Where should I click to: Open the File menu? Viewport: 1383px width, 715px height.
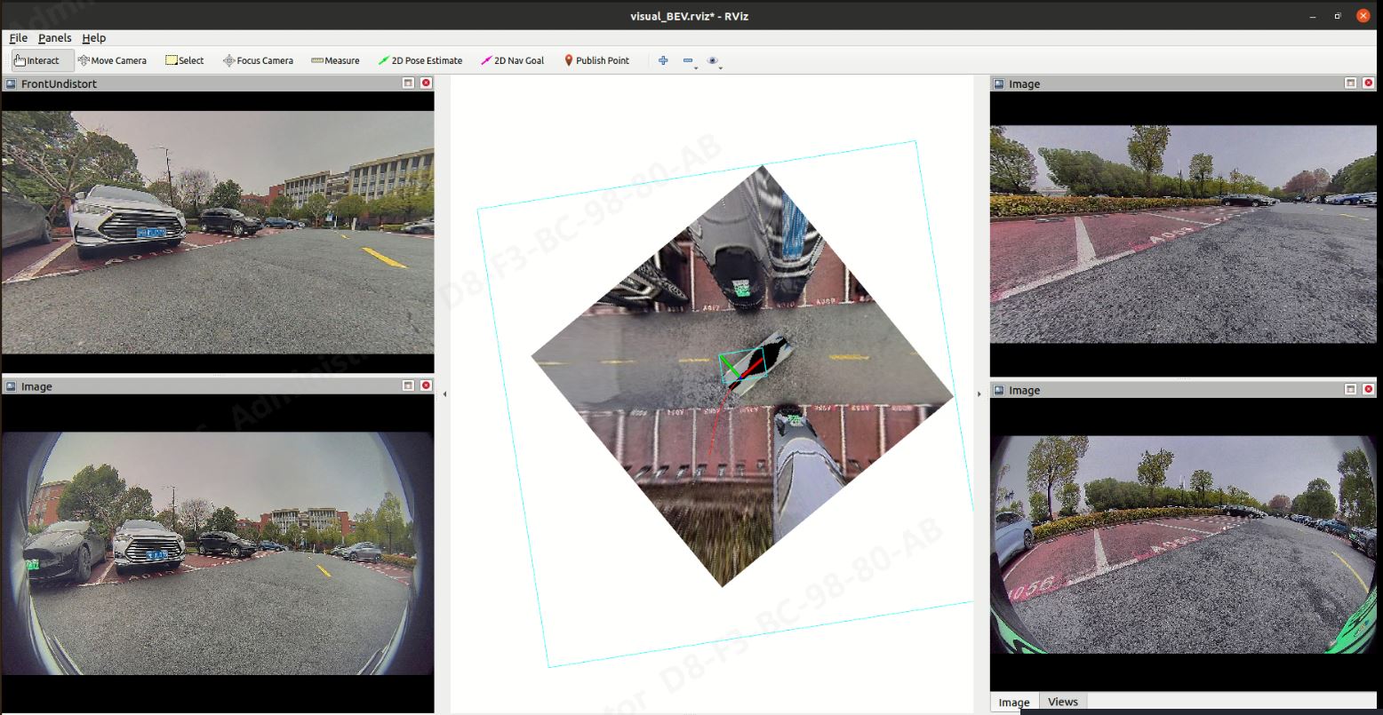[x=18, y=38]
